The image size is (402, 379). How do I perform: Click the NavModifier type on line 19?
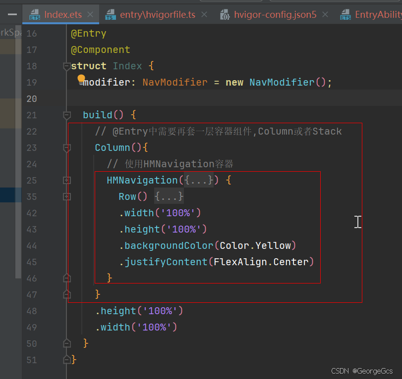point(175,83)
